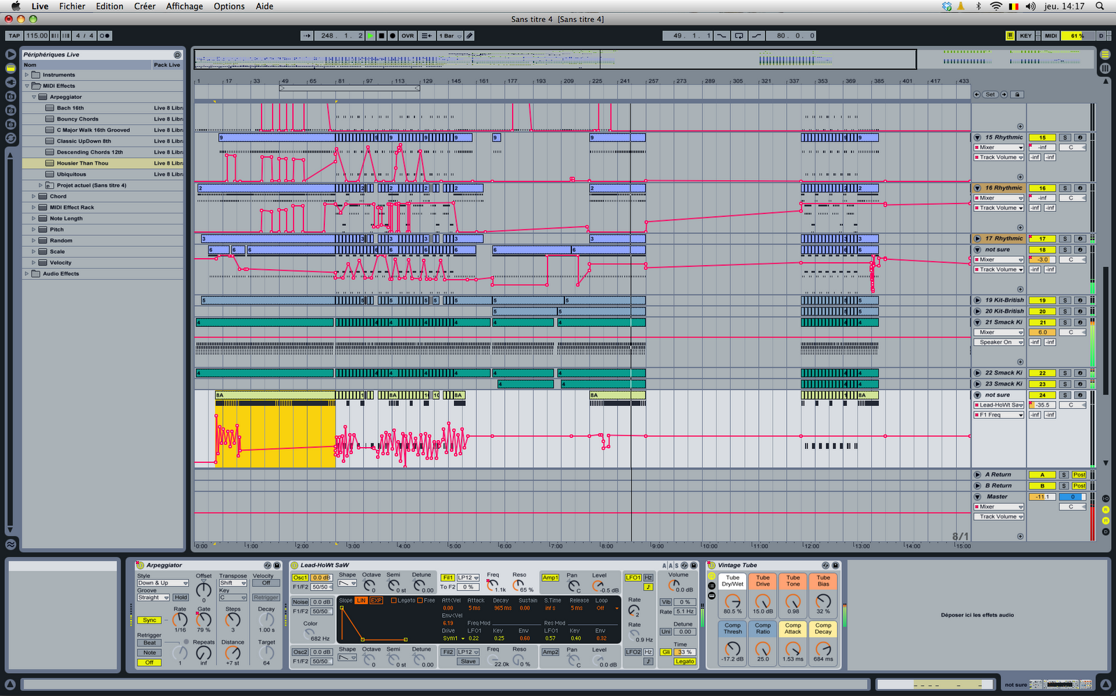Image resolution: width=1116 pixels, height=696 pixels.
Task: Deactivate track 19 Kit-British
Action: (x=1042, y=301)
